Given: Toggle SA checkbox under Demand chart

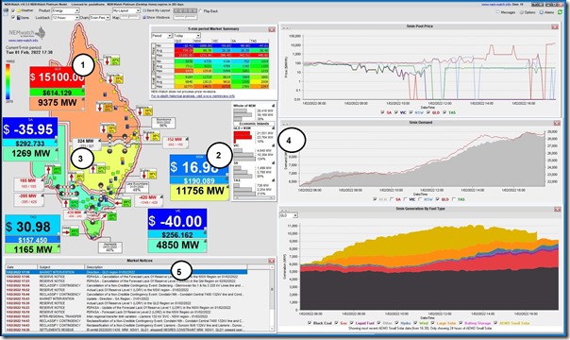Looking at the screenshot, I should (392, 199).
